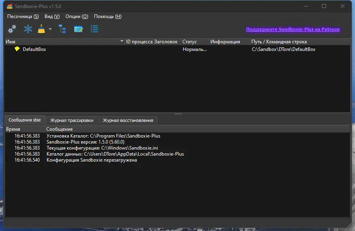Sort by ID процесса column header
The height and width of the screenshot is (231, 355).
pyautogui.click(x=139, y=42)
